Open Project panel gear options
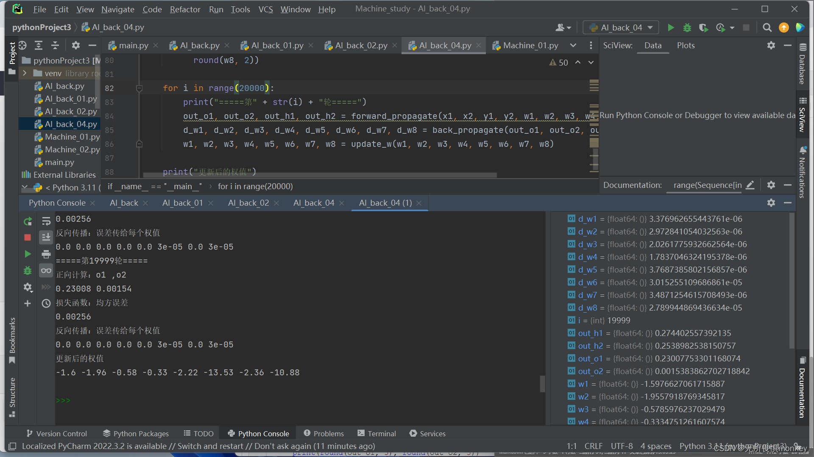This screenshot has width=814, height=457. click(76, 45)
